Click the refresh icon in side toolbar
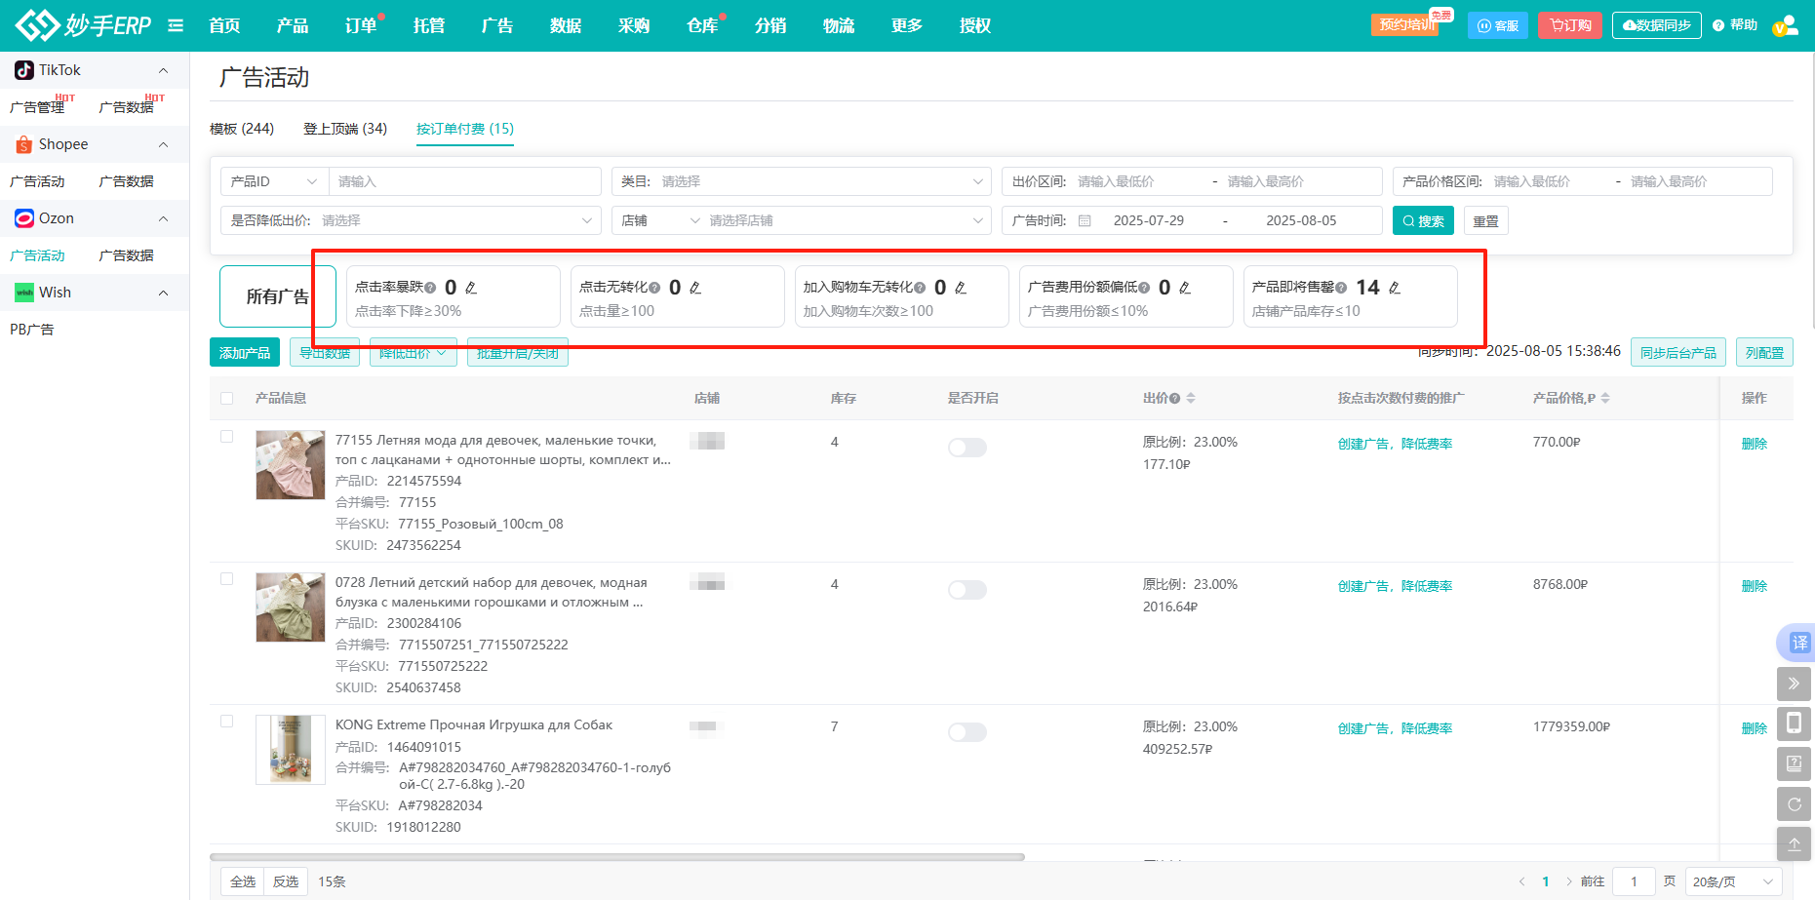The width and height of the screenshot is (1815, 900). 1794,804
